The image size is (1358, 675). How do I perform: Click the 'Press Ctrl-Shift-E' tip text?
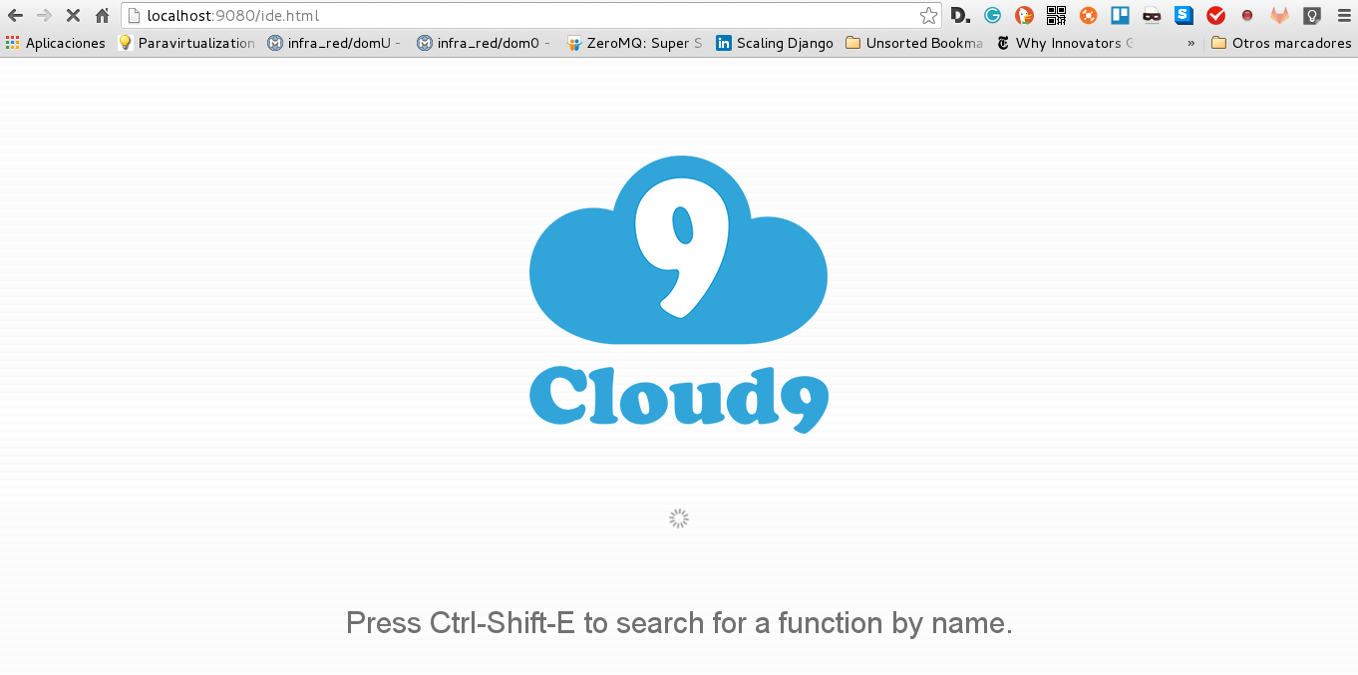coord(679,623)
